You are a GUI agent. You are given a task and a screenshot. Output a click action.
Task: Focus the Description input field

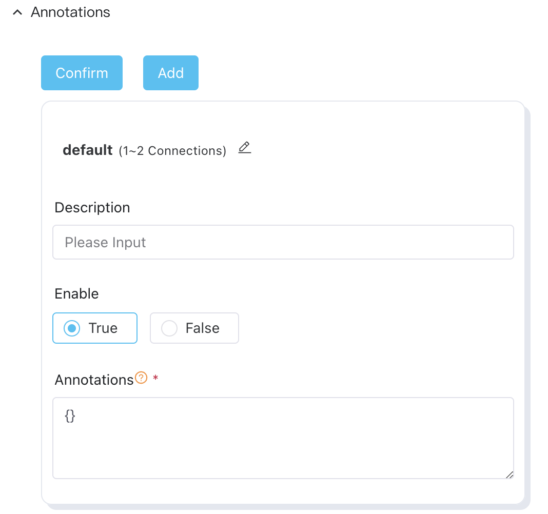click(283, 242)
